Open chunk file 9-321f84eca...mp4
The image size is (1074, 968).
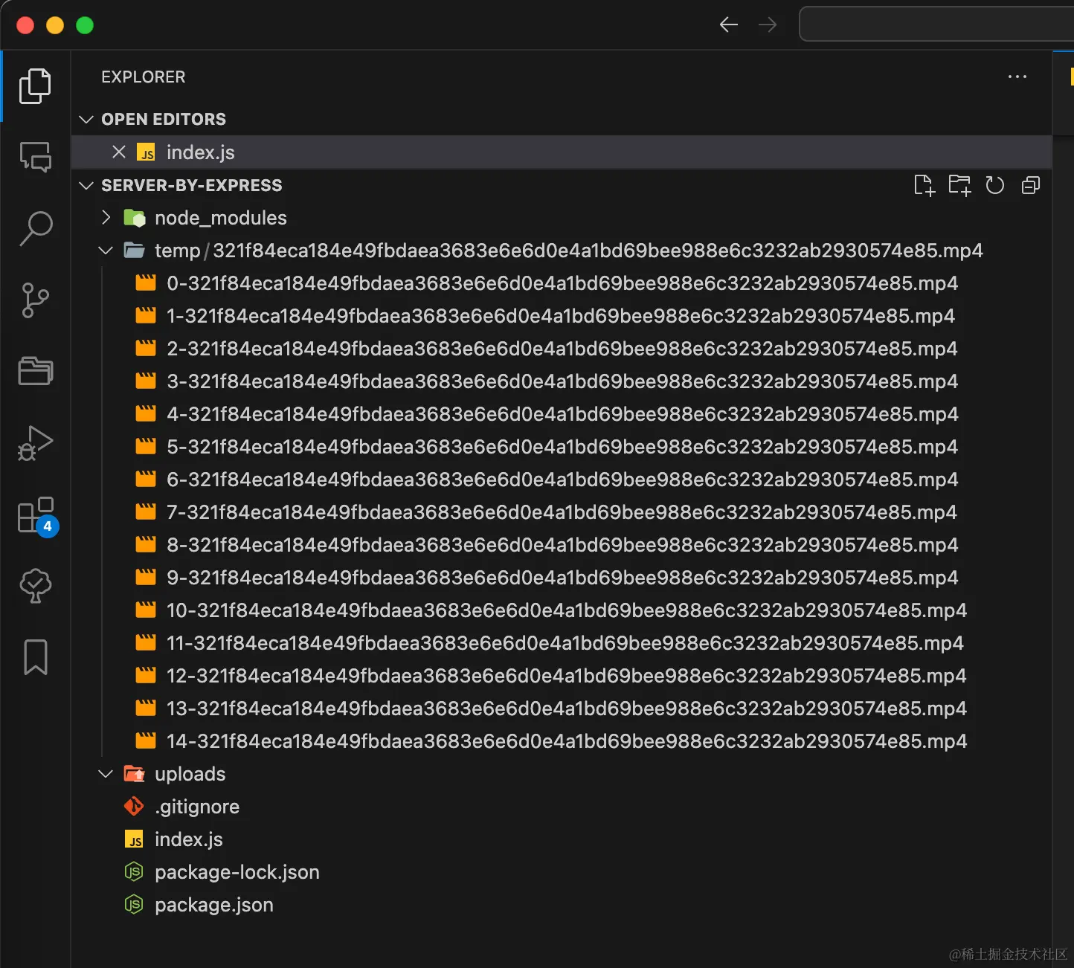click(562, 578)
